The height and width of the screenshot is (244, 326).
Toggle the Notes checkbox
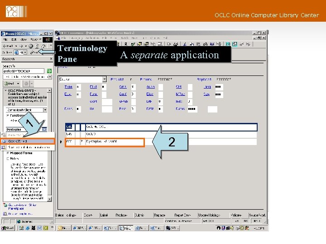click(8, 159)
